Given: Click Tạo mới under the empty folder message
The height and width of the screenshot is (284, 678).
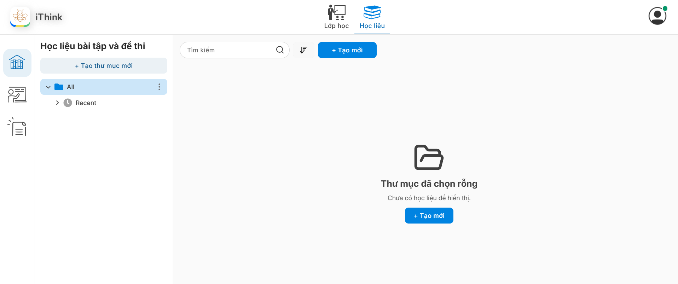Looking at the screenshot, I should [x=429, y=216].
